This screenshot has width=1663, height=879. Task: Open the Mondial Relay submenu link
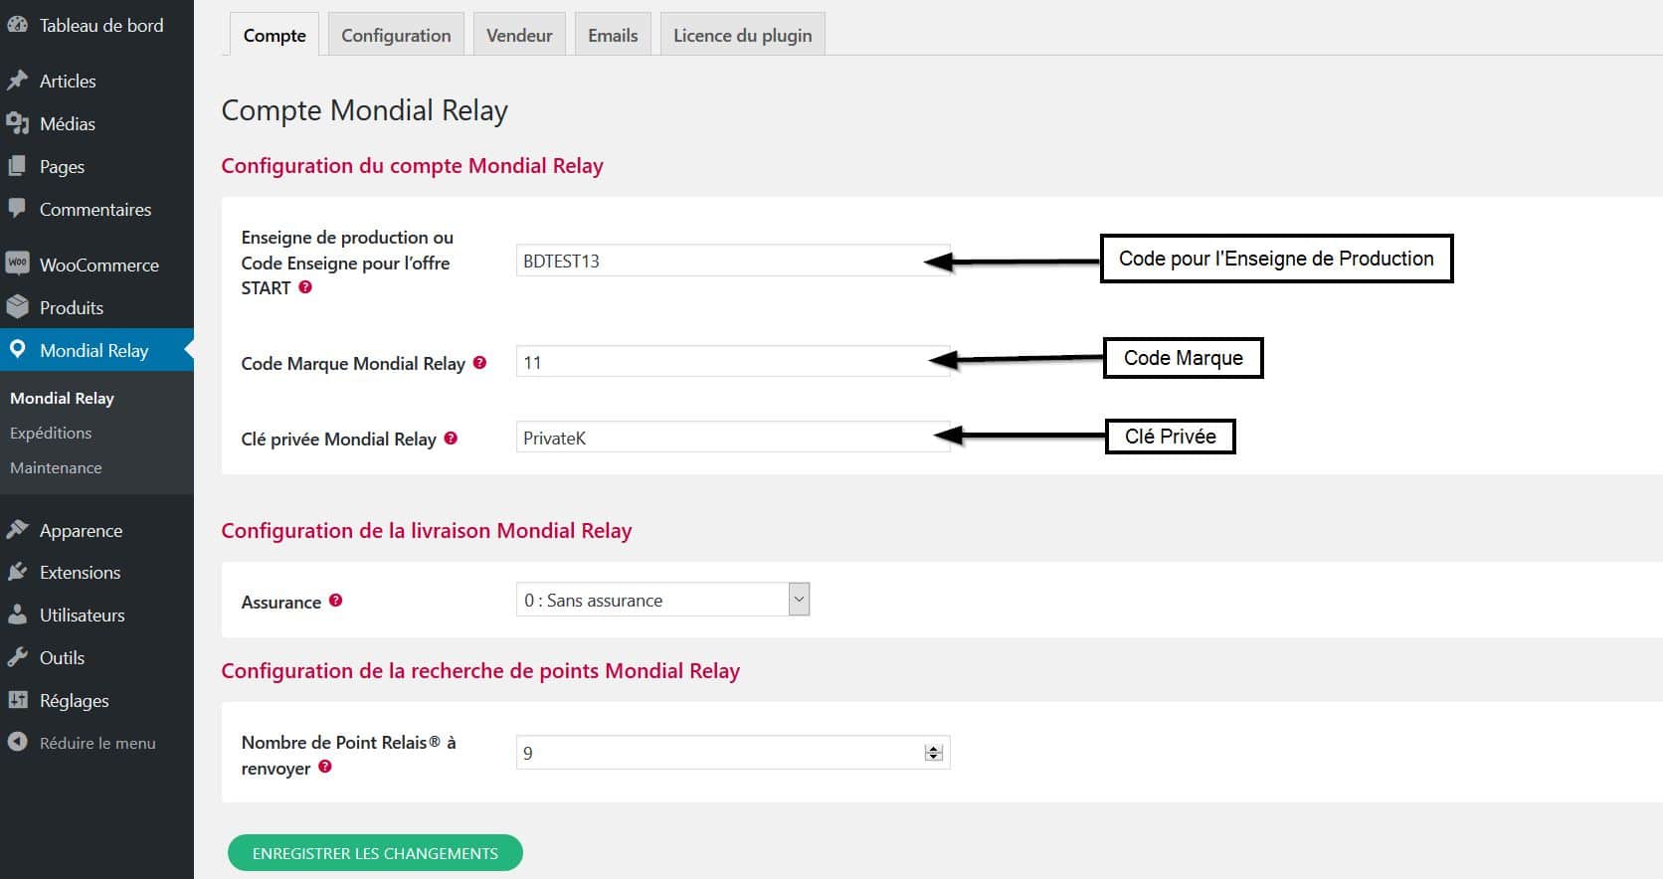62,398
